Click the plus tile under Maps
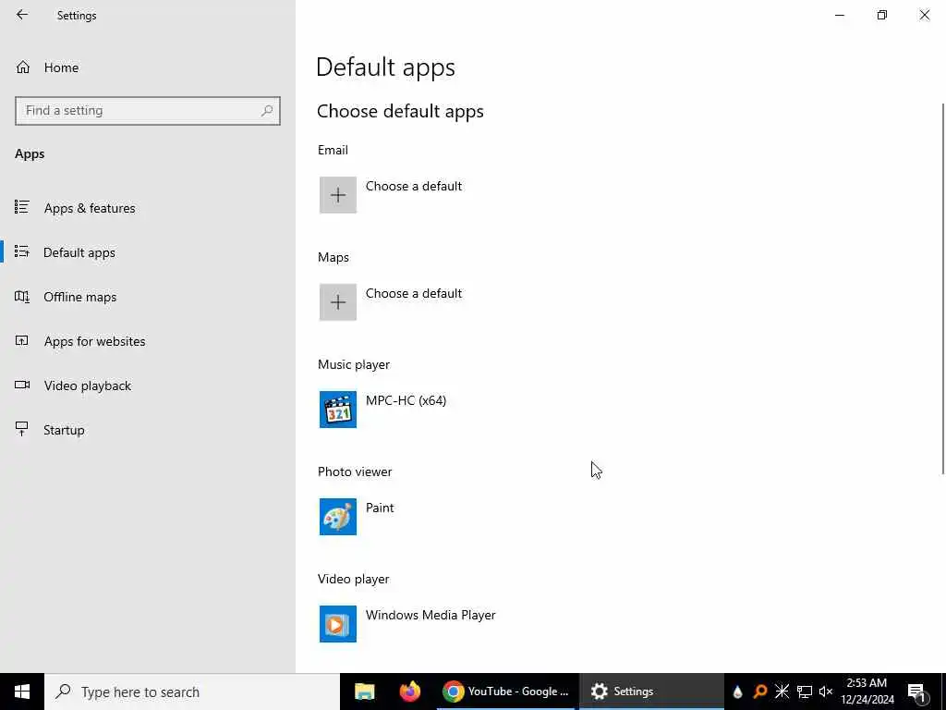Viewport: 946px width, 710px height. 338,302
